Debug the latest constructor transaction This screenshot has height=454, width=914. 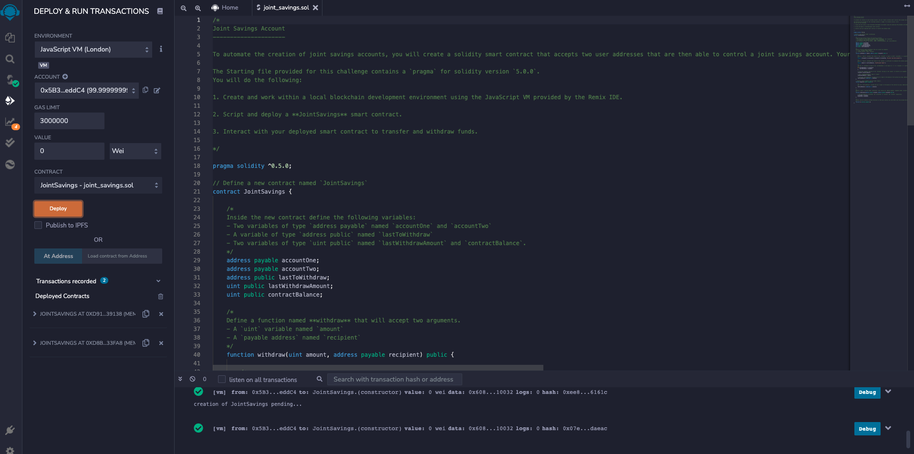(867, 428)
